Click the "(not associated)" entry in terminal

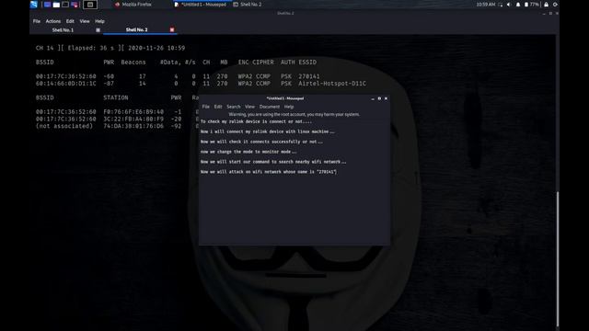pos(64,126)
